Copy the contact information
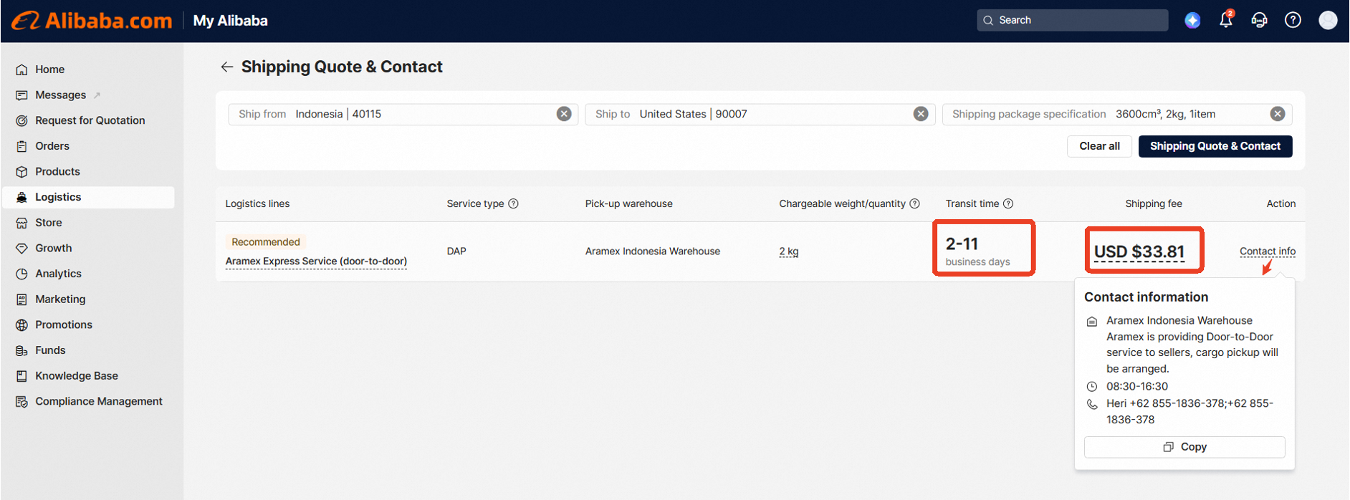1350x500 pixels. [1184, 447]
